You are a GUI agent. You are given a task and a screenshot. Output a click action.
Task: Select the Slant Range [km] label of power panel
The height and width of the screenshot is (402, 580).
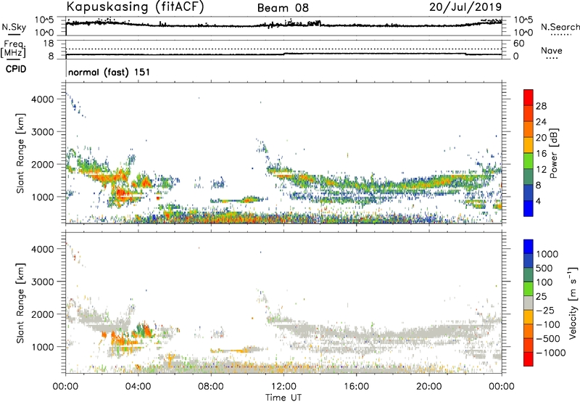tap(20, 153)
